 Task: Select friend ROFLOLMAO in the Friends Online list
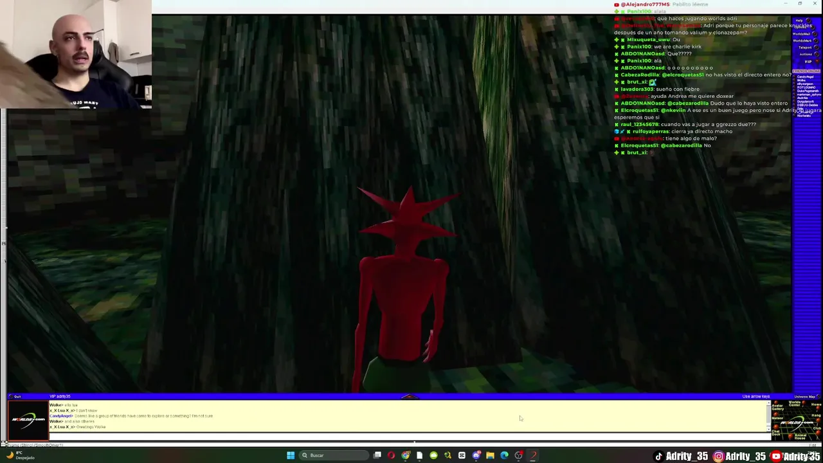806,87
